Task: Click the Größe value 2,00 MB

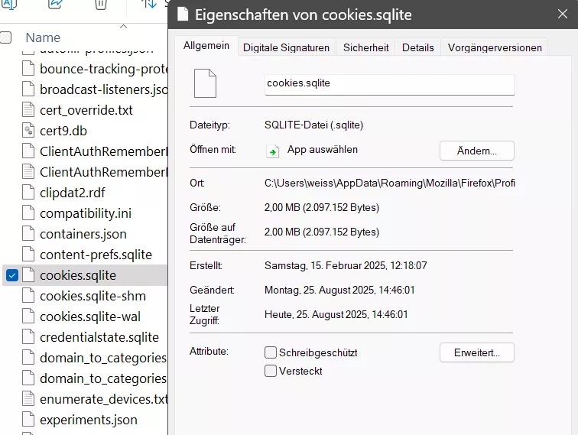Action: 321,207
